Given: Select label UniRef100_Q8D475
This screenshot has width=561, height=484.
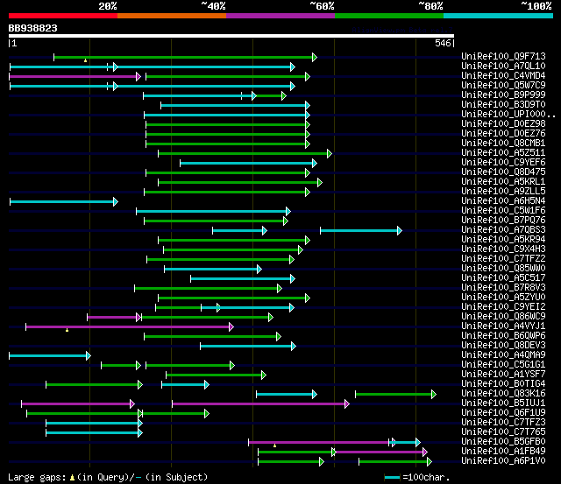Looking at the screenshot, I should (x=503, y=172).
